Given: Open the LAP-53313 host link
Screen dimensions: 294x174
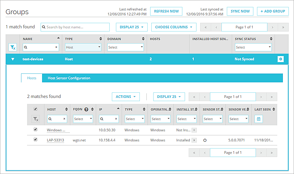Looking at the screenshot, I should [55, 140].
